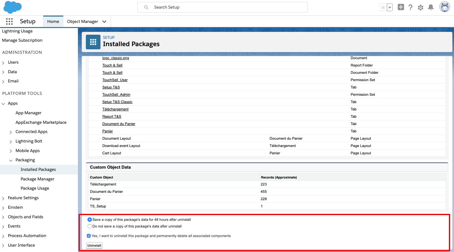
Task: Open the TouchSell_Admin permission set link
Action: tap(116, 94)
